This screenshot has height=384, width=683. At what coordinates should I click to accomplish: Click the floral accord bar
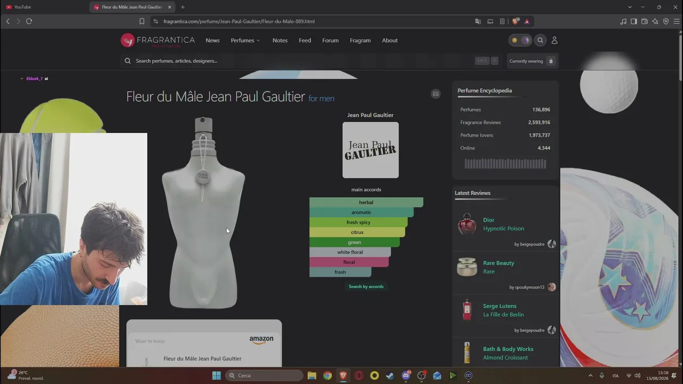coord(349,262)
